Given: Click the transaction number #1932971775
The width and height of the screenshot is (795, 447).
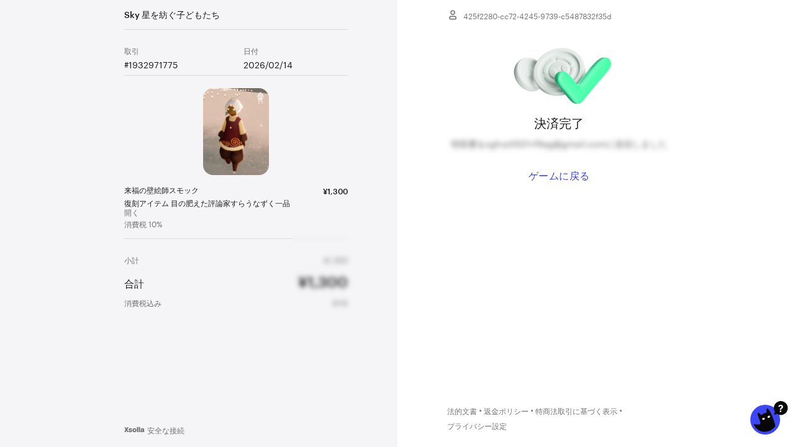Looking at the screenshot, I should [151, 65].
